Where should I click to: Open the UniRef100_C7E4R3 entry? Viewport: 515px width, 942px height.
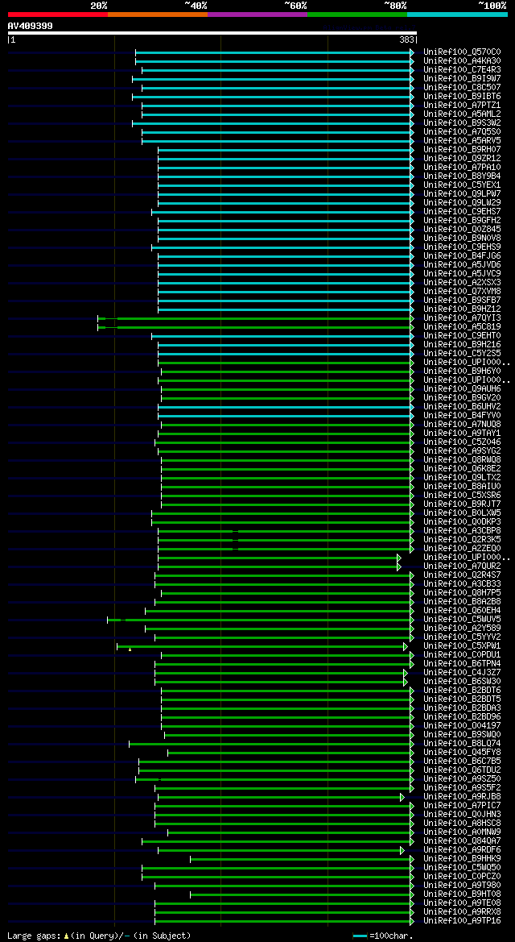tap(462, 69)
